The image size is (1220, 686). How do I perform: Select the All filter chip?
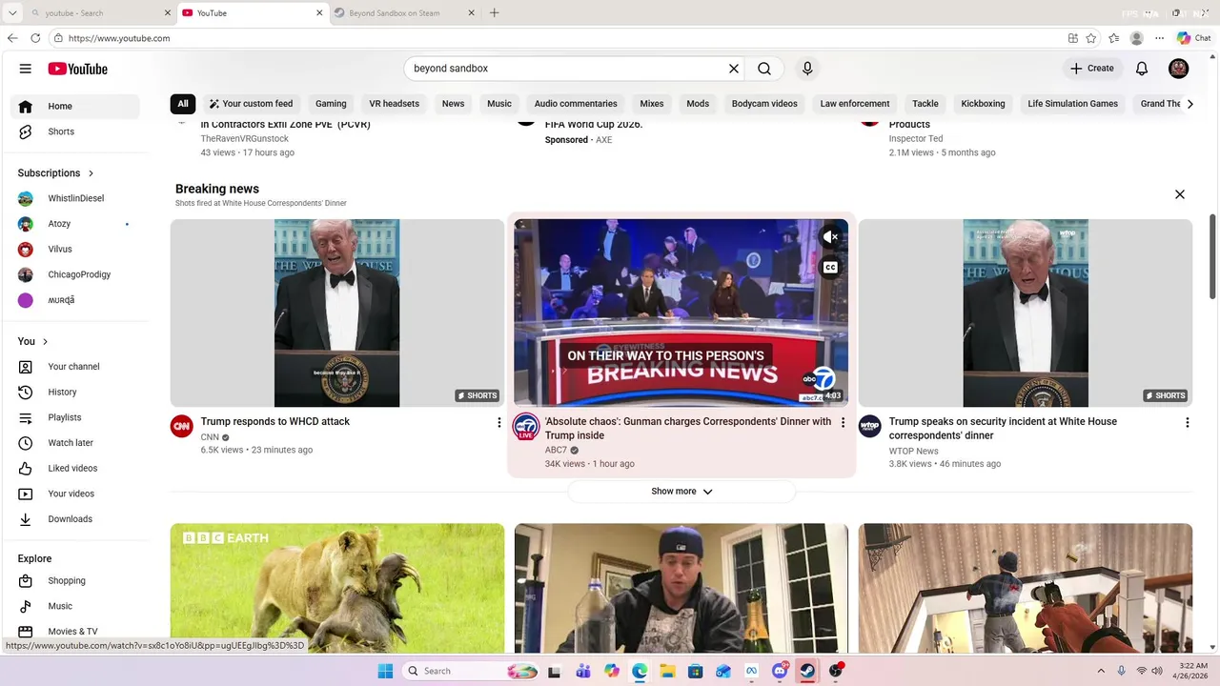(183, 104)
